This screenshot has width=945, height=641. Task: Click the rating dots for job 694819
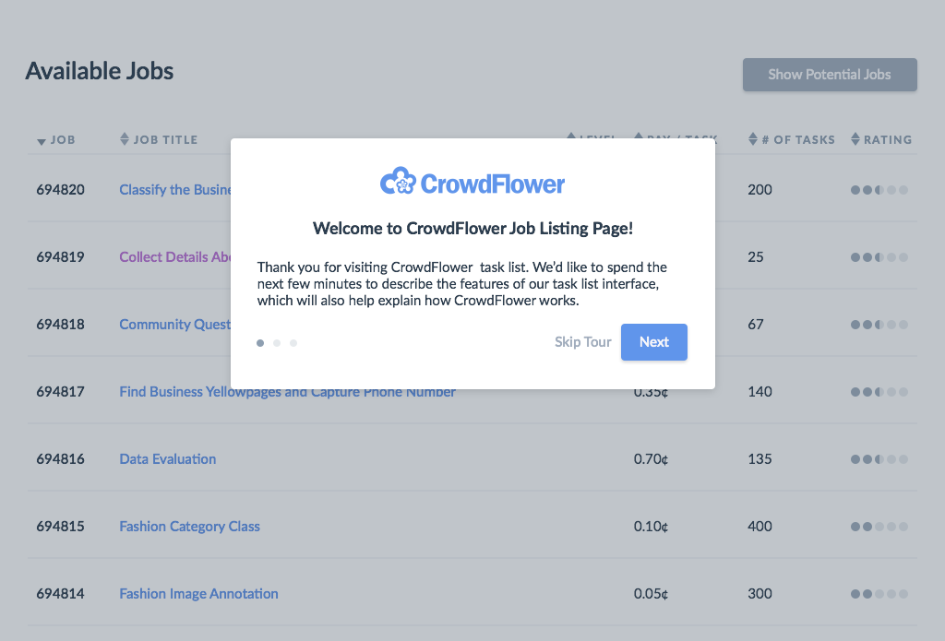879,257
